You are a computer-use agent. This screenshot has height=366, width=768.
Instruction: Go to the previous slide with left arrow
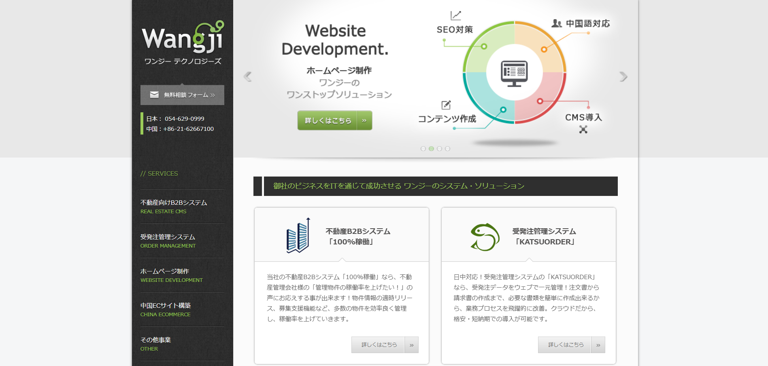point(247,76)
